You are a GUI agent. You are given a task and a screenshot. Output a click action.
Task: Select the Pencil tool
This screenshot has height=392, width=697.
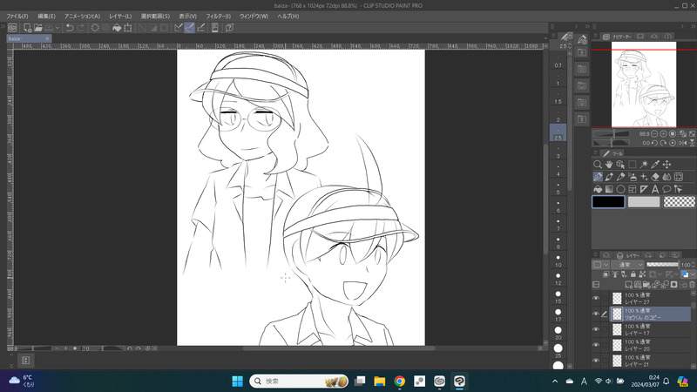point(609,177)
